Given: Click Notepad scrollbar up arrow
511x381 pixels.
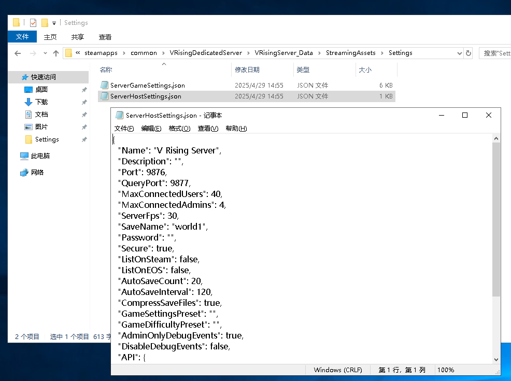Looking at the screenshot, I should click(496, 138).
